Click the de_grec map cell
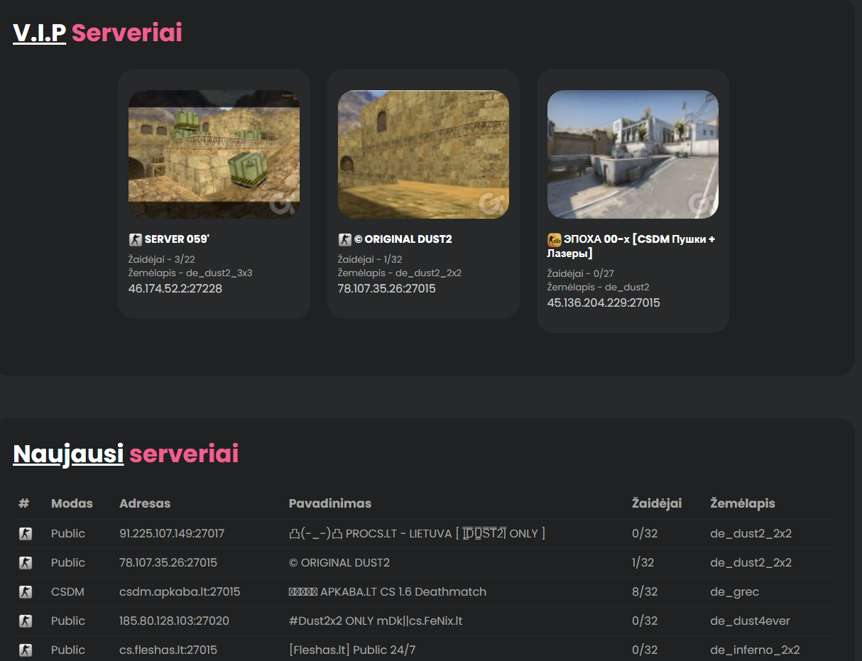The image size is (862, 661). pos(735,592)
